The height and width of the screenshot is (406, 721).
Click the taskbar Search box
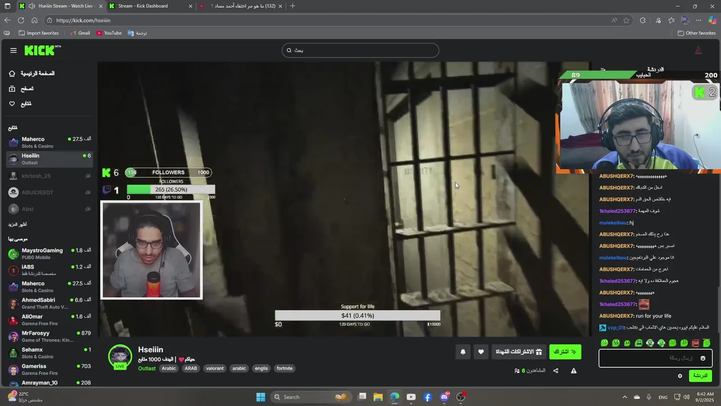coord(310,397)
